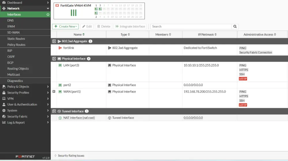Sort by Administrative Access column
Image resolution: width=288 pixels, height=161 pixels.
pyautogui.click(x=260, y=34)
